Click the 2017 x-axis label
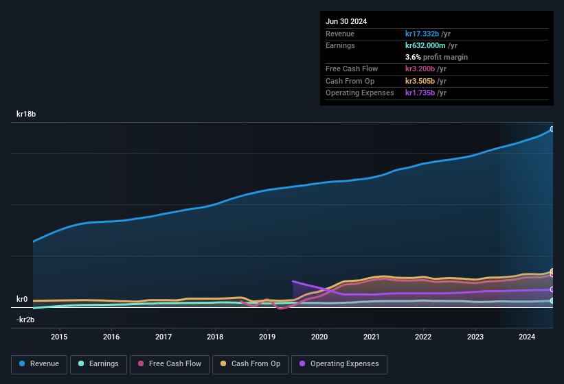This screenshot has width=564, height=384. click(x=163, y=337)
